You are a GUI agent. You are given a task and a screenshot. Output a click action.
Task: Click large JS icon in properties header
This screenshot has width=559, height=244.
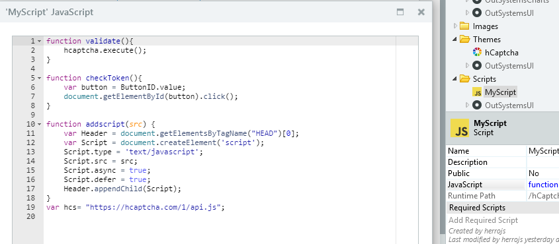[x=460, y=128]
